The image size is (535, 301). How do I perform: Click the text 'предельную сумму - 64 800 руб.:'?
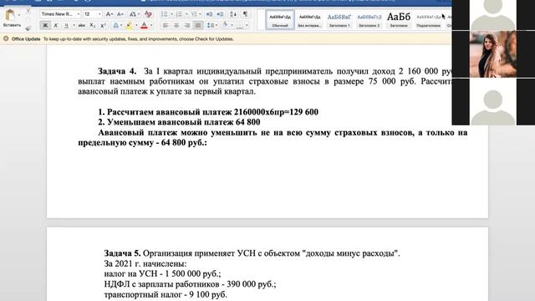coord(142,143)
